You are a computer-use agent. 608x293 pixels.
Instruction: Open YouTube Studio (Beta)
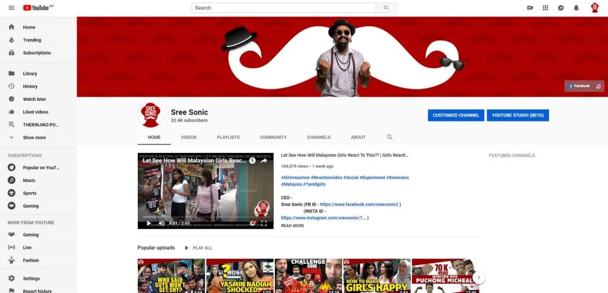coord(518,115)
